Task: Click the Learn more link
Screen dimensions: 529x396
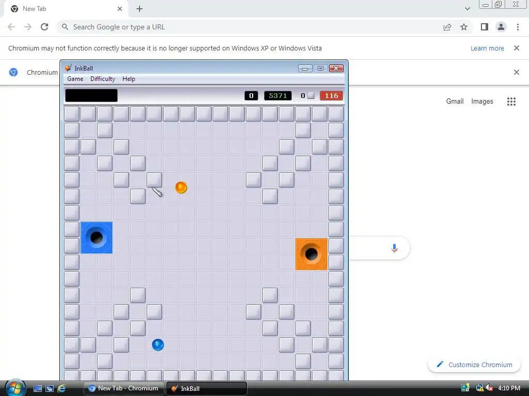Action: click(x=487, y=48)
